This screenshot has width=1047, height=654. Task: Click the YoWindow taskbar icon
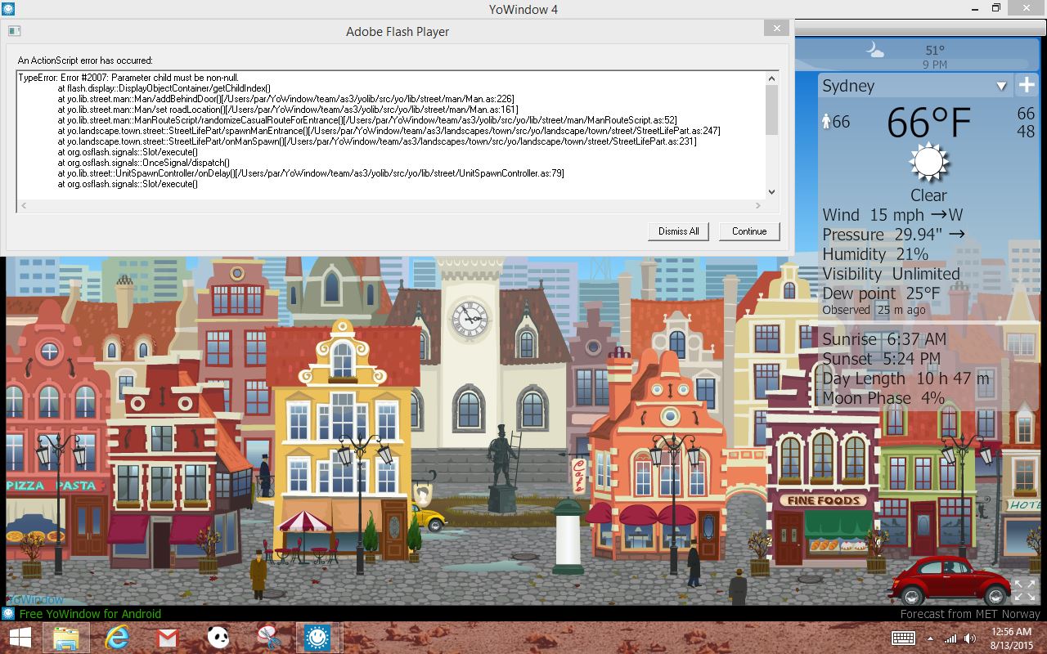[317, 638]
